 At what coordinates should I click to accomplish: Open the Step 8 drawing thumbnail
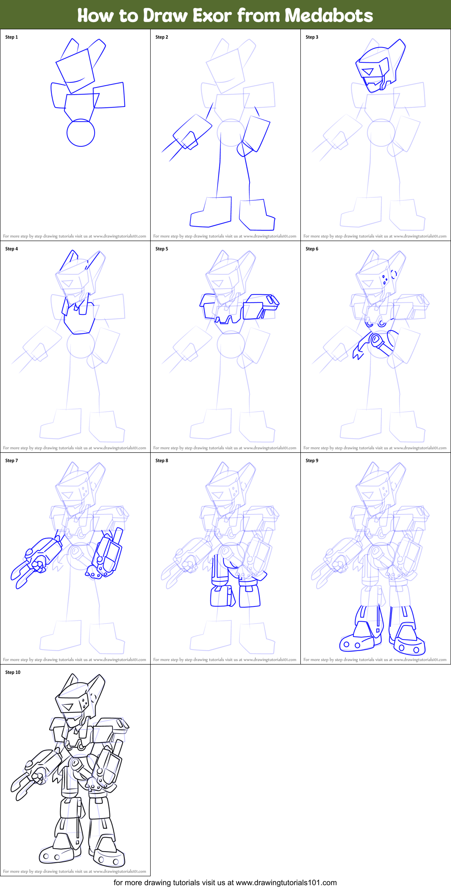tap(225, 558)
